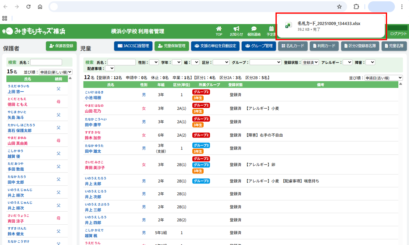Image resolution: width=409 pixels, height=245 pixels.
Task: Open the browser apps grid icon
Action: tap(5, 18)
